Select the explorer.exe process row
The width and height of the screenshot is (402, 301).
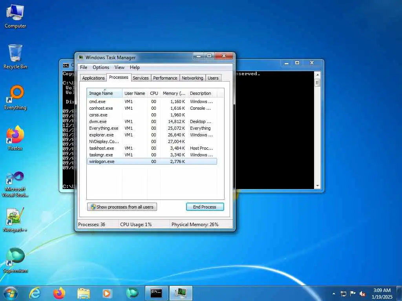[152, 135]
